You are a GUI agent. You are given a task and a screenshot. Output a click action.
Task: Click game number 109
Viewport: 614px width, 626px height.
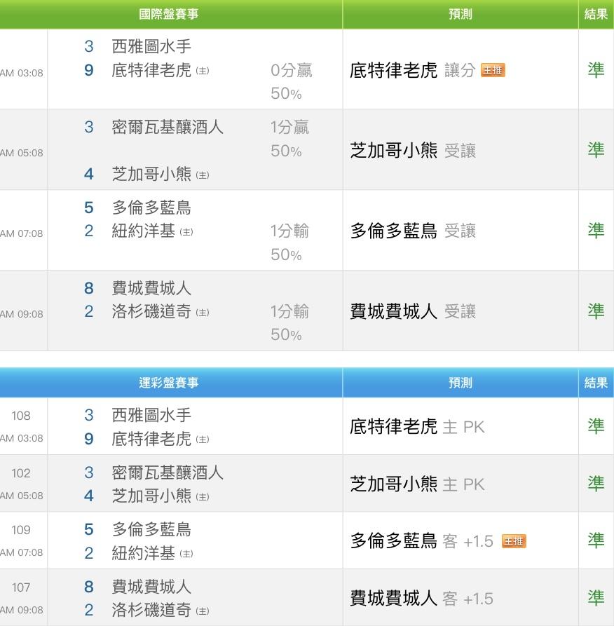pyautogui.click(x=21, y=530)
